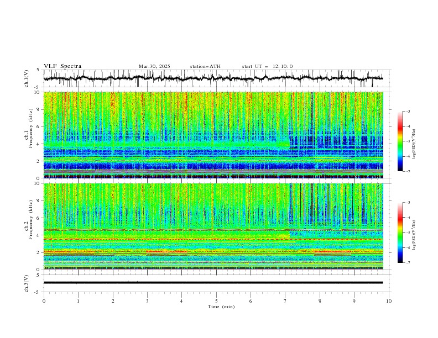The image size is (438, 338).
Task: Click the ch.1 "Frequency (kHz)" axis label
Action: click(x=31, y=127)
